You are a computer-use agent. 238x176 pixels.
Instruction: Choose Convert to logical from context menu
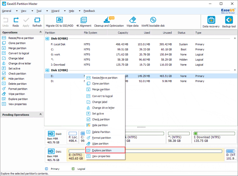pos(105,96)
